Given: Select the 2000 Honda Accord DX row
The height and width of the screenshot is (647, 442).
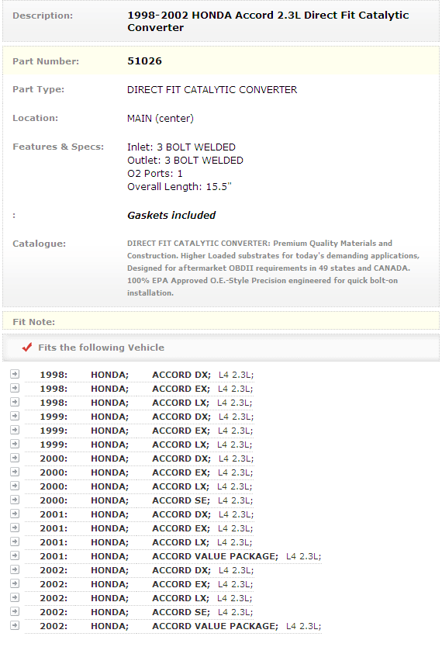Looking at the screenshot, I should click(140, 458).
